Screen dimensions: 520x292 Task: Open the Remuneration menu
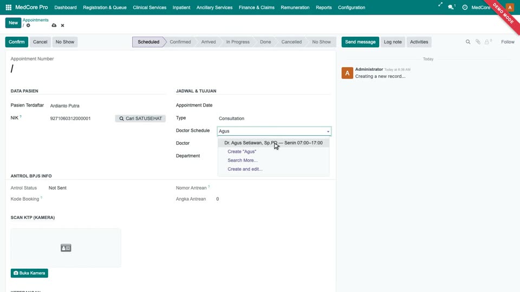(295, 7)
